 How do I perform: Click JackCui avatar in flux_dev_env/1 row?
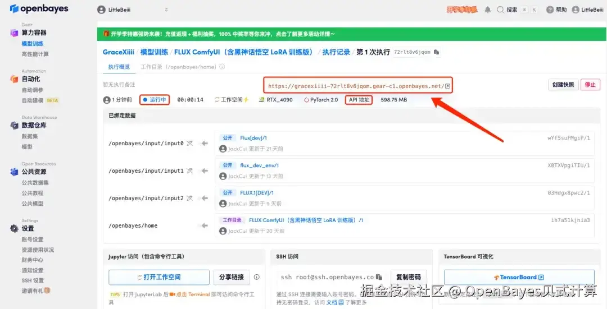[223, 176]
